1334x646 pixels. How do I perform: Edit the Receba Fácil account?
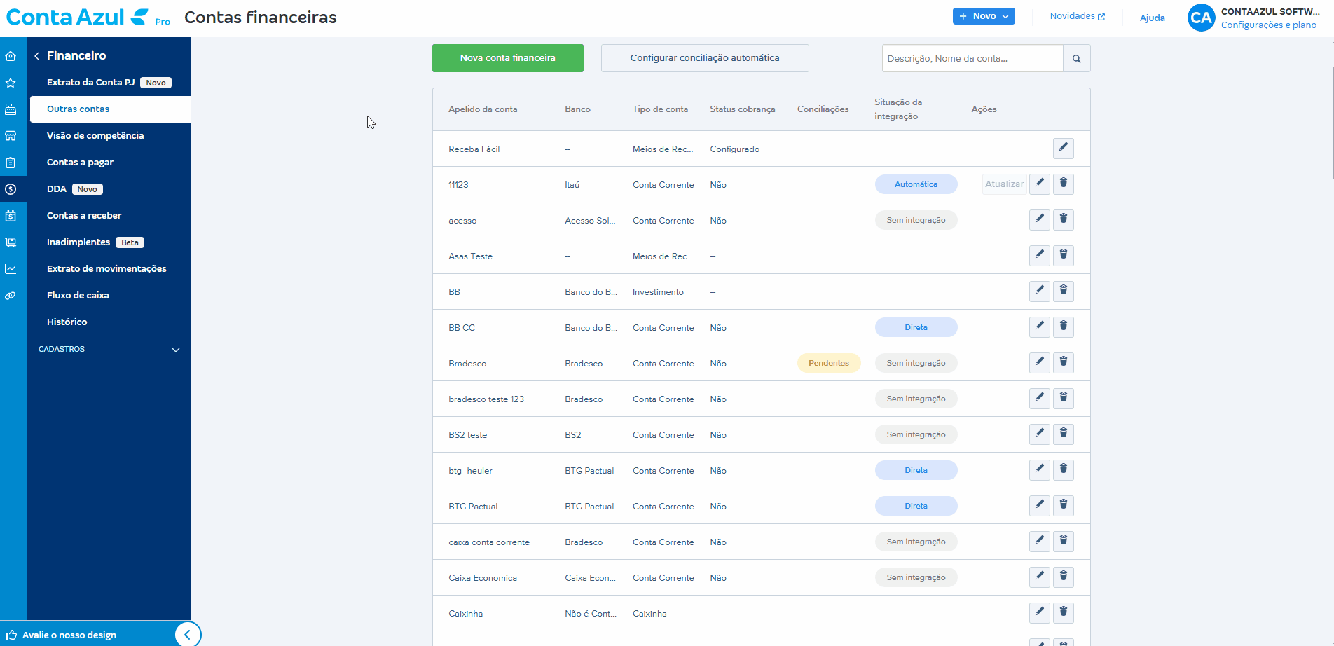pos(1064,148)
